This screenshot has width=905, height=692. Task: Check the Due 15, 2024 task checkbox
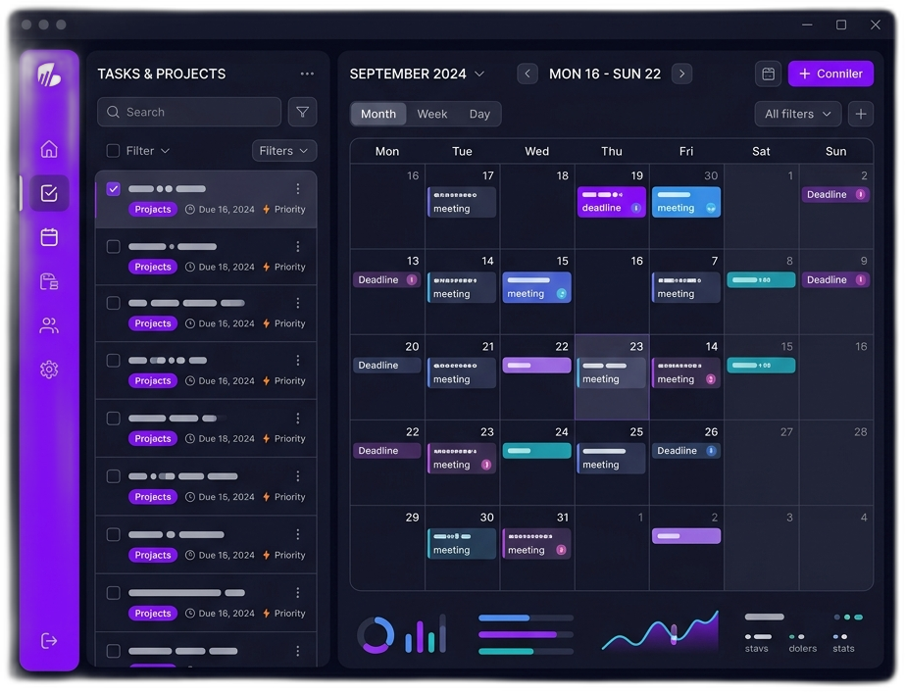click(x=113, y=476)
